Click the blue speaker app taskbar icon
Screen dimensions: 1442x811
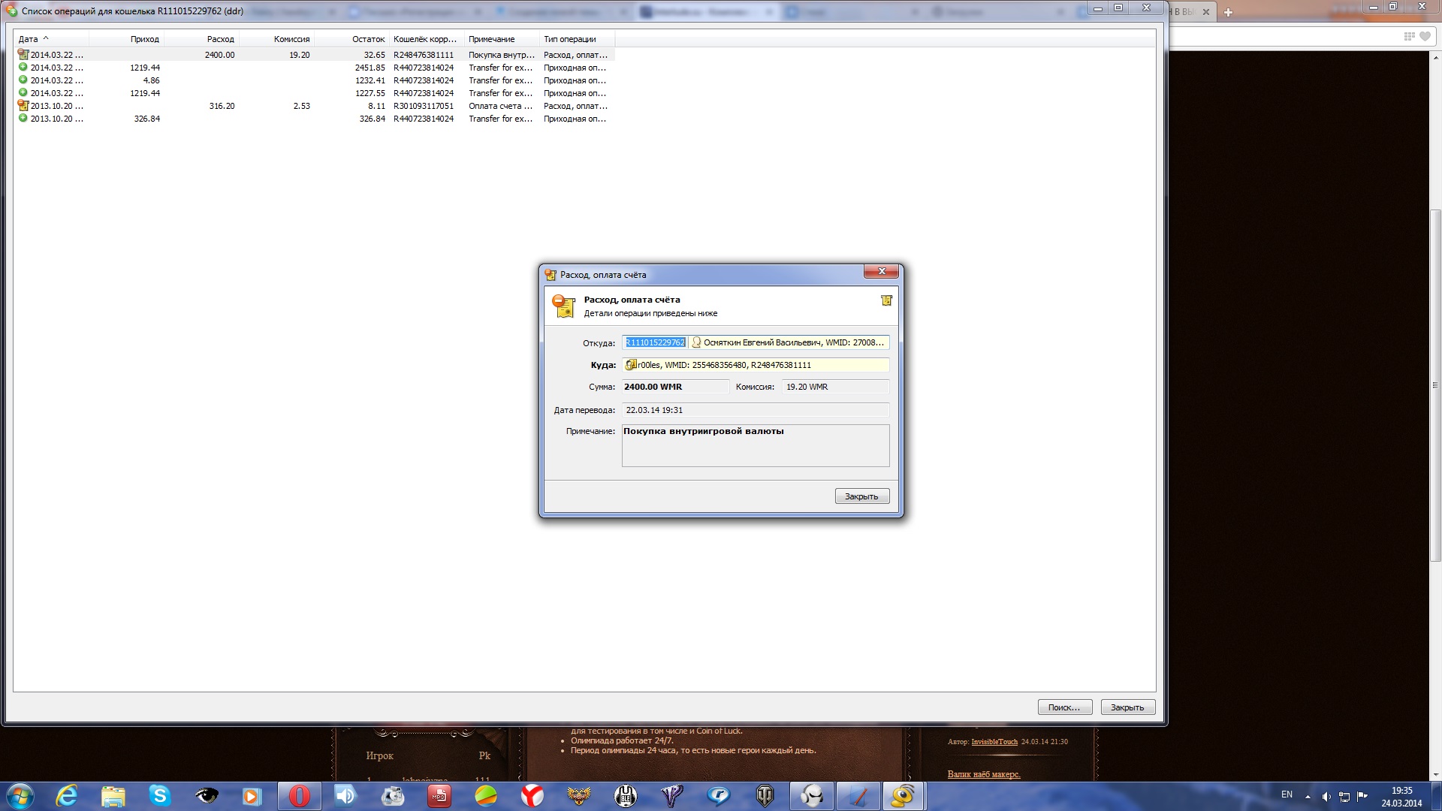pos(345,796)
